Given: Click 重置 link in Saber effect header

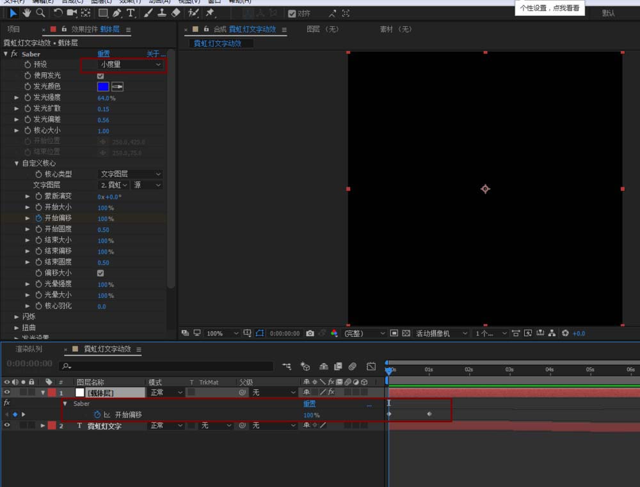Looking at the screenshot, I should 103,54.
